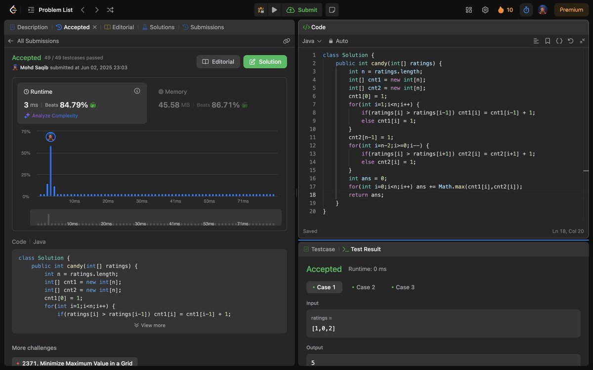
Task: Click the Output value box
Action: pos(443,361)
